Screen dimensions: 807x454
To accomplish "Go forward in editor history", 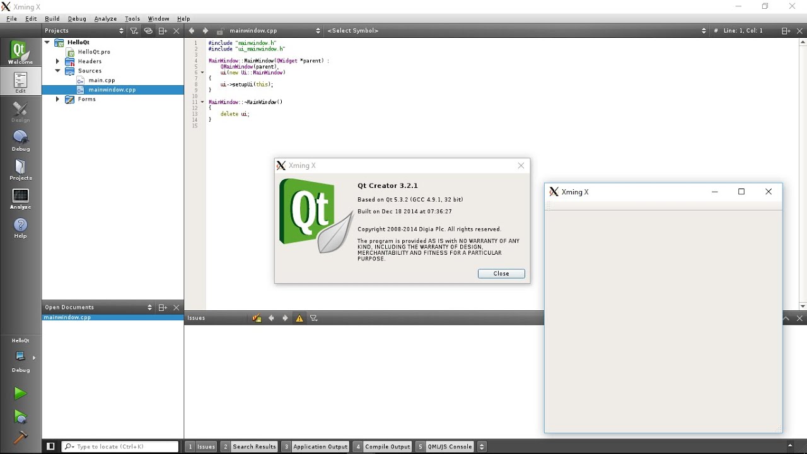I will 206,30.
